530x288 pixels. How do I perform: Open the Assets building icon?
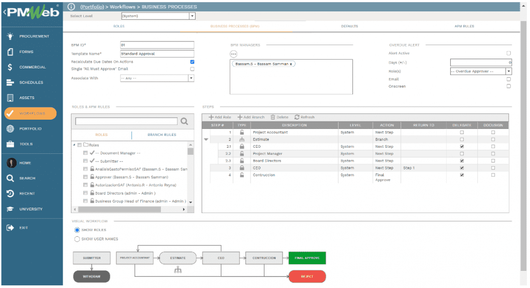[x=10, y=98]
